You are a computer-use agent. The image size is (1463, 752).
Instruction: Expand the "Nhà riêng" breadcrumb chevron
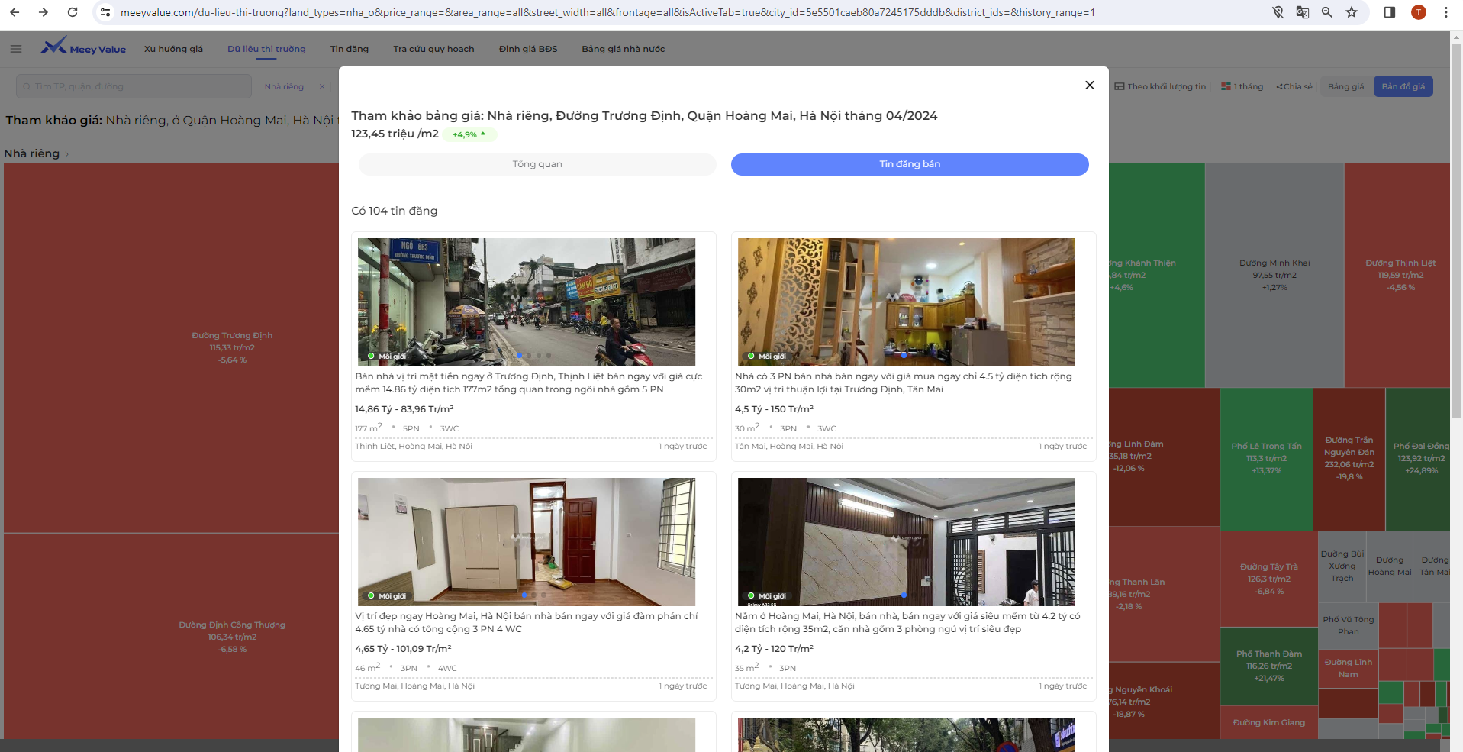67,154
